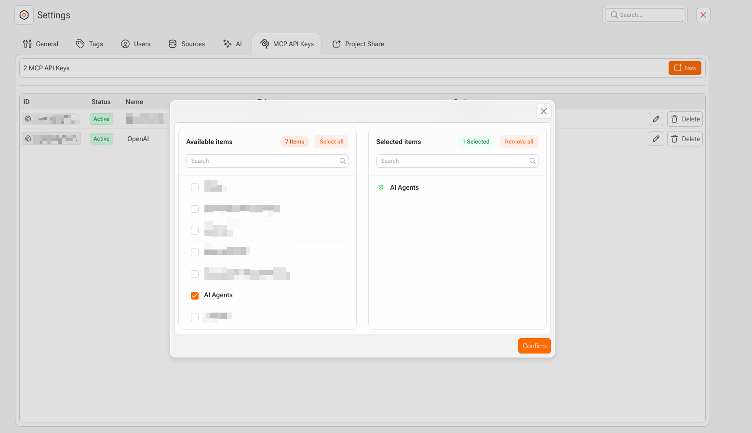Click Remove all in Selected items
This screenshot has width=752, height=433.
[519, 142]
